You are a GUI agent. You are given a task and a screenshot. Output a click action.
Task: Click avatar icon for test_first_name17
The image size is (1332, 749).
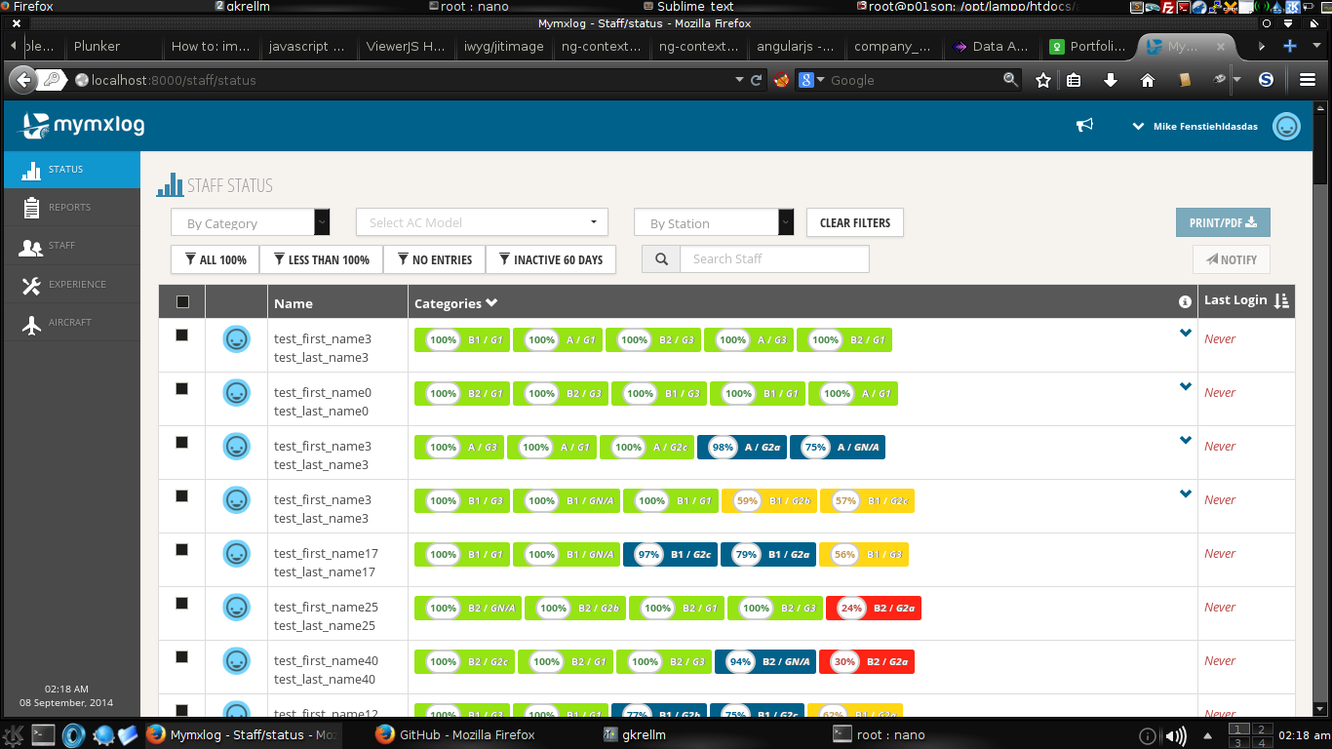(236, 554)
